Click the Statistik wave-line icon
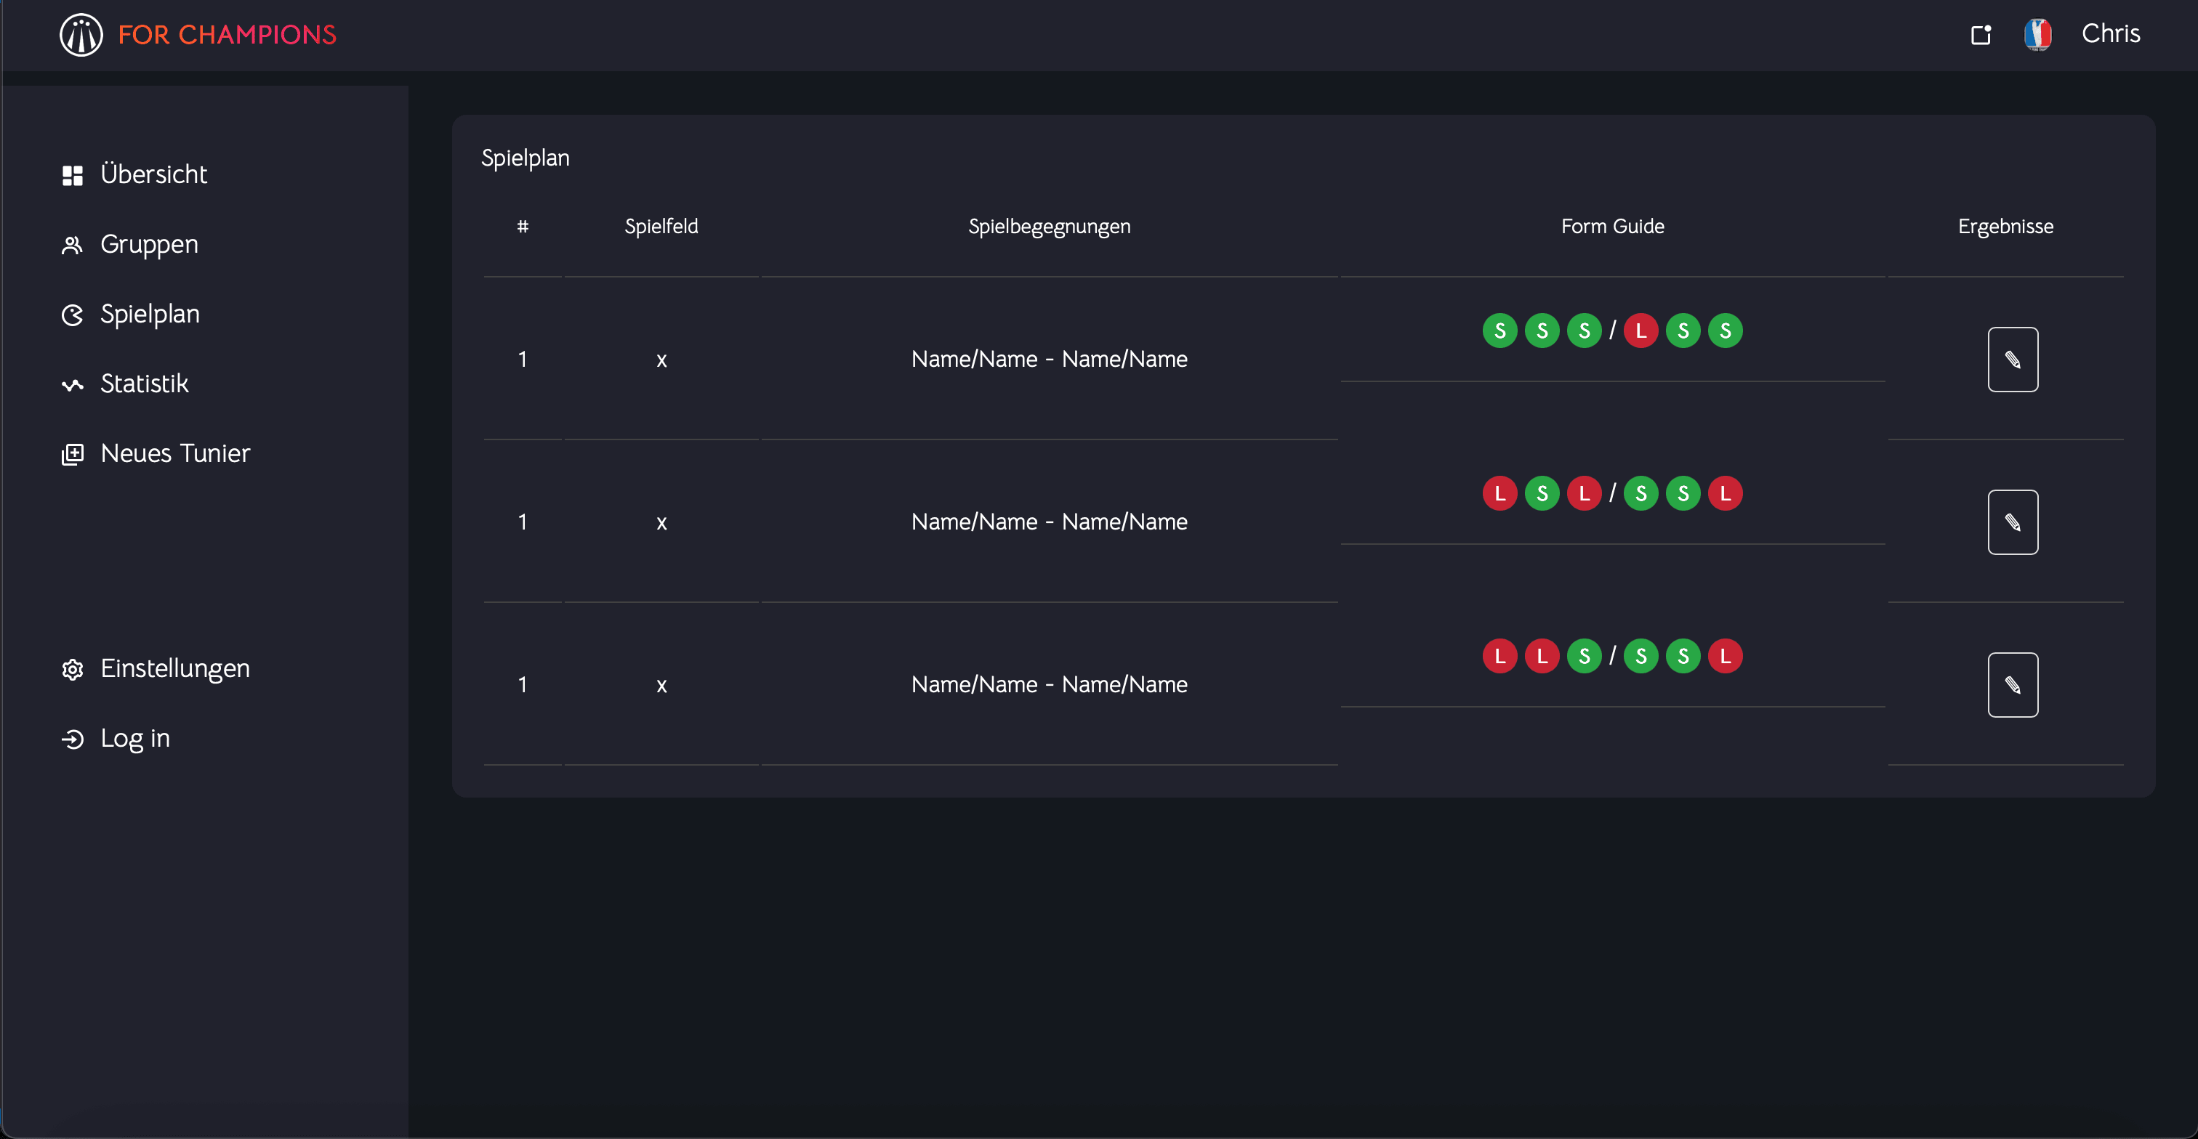Screen dimensions: 2198x1139 click(73, 385)
